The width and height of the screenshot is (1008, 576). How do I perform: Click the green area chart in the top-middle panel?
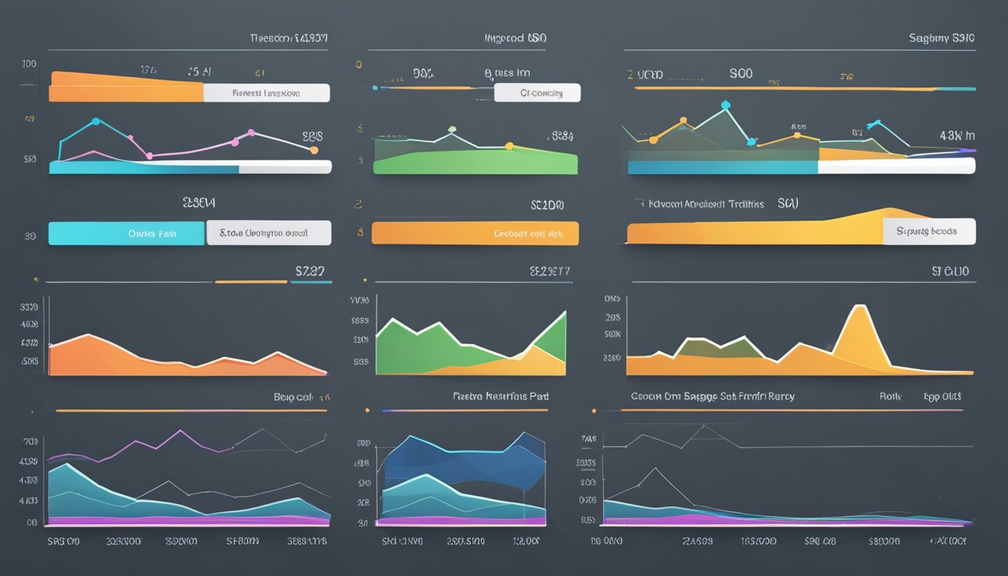pos(475,160)
